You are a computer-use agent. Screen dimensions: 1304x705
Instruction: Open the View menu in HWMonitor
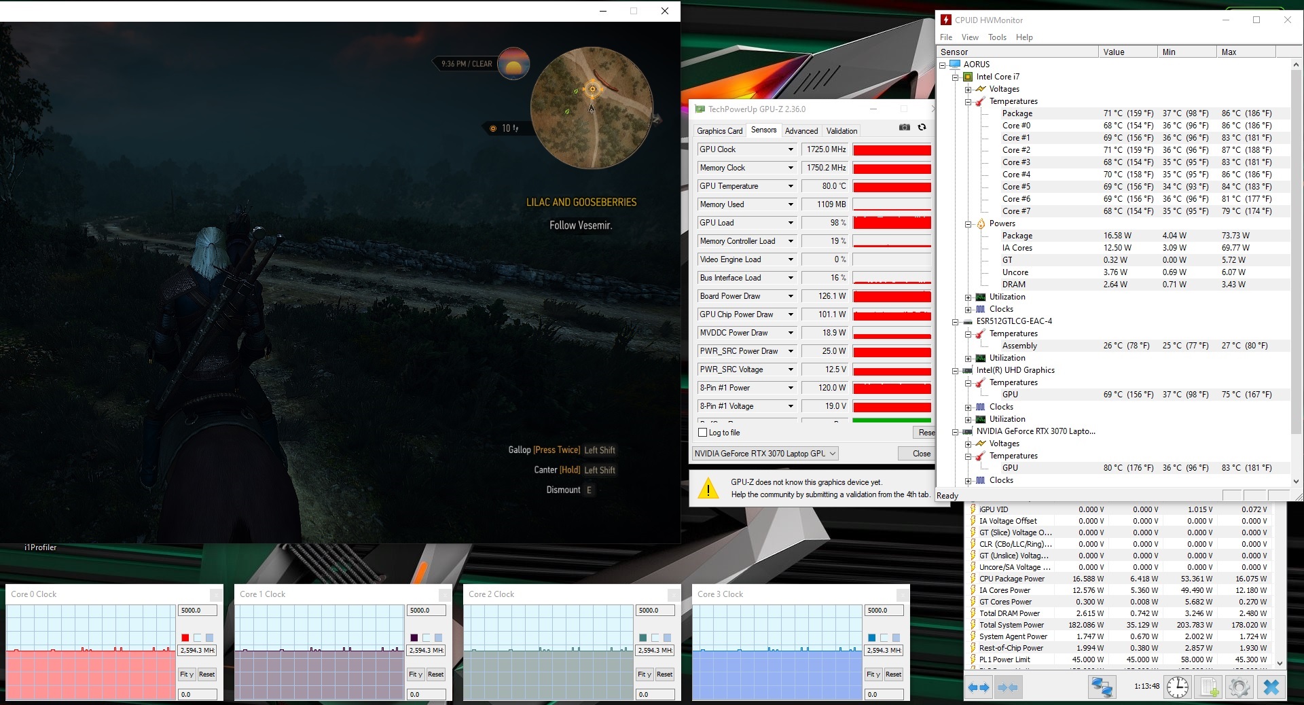point(970,37)
